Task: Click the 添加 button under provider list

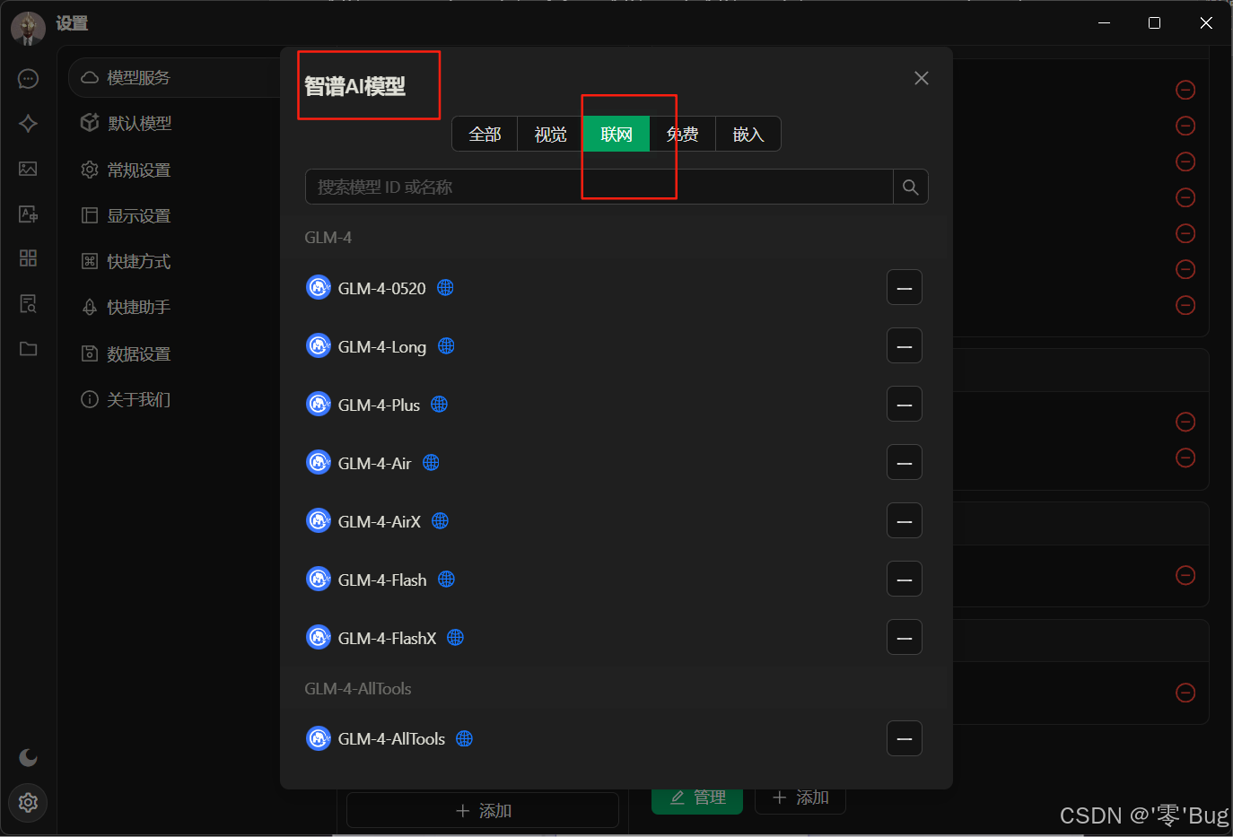Action: [x=483, y=810]
